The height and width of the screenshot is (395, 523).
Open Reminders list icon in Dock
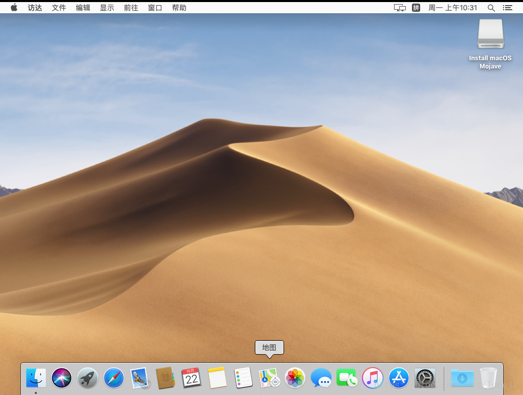point(243,378)
